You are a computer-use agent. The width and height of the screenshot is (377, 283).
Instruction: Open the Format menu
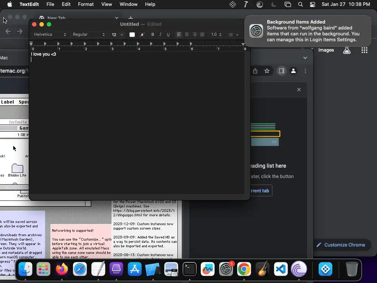[86, 4]
